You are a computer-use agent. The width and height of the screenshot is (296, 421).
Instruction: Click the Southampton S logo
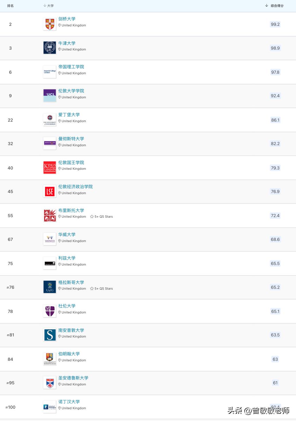click(x=50, y=335)
